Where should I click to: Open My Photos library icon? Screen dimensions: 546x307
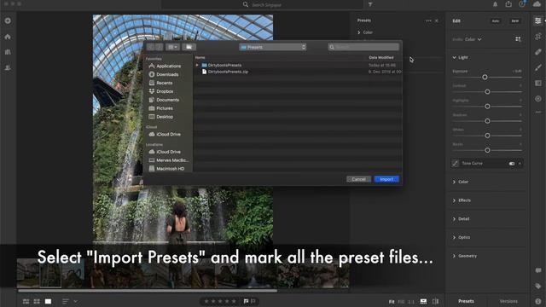click(x=8, y=52)
